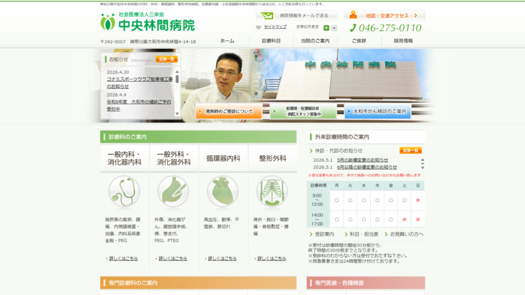This screenshot has width=525, height=295.
Task: Click the 14:00〜17:00 time cell
Action: pyautogui.click(x=317, y=219)
